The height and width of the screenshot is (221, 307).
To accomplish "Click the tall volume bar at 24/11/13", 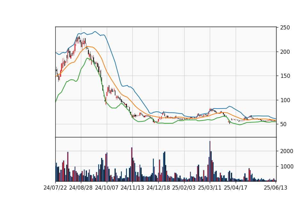I will tap(132, 164).
